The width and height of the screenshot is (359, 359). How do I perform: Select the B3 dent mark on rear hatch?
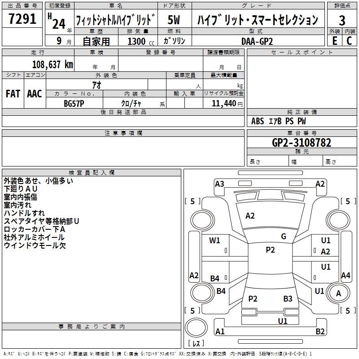click(288, 299)
